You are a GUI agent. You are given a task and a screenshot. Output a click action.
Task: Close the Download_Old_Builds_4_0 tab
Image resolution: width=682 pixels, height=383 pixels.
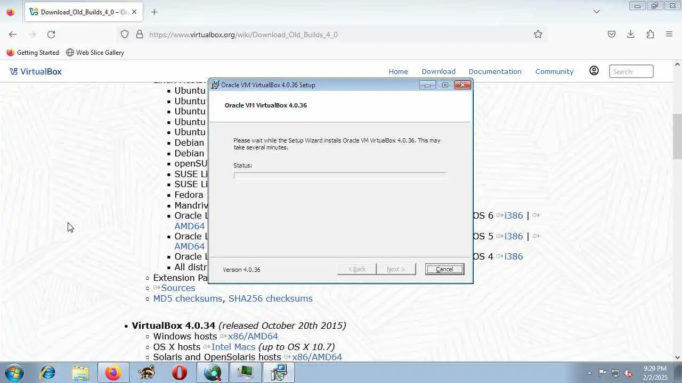(x=134, y=12)
